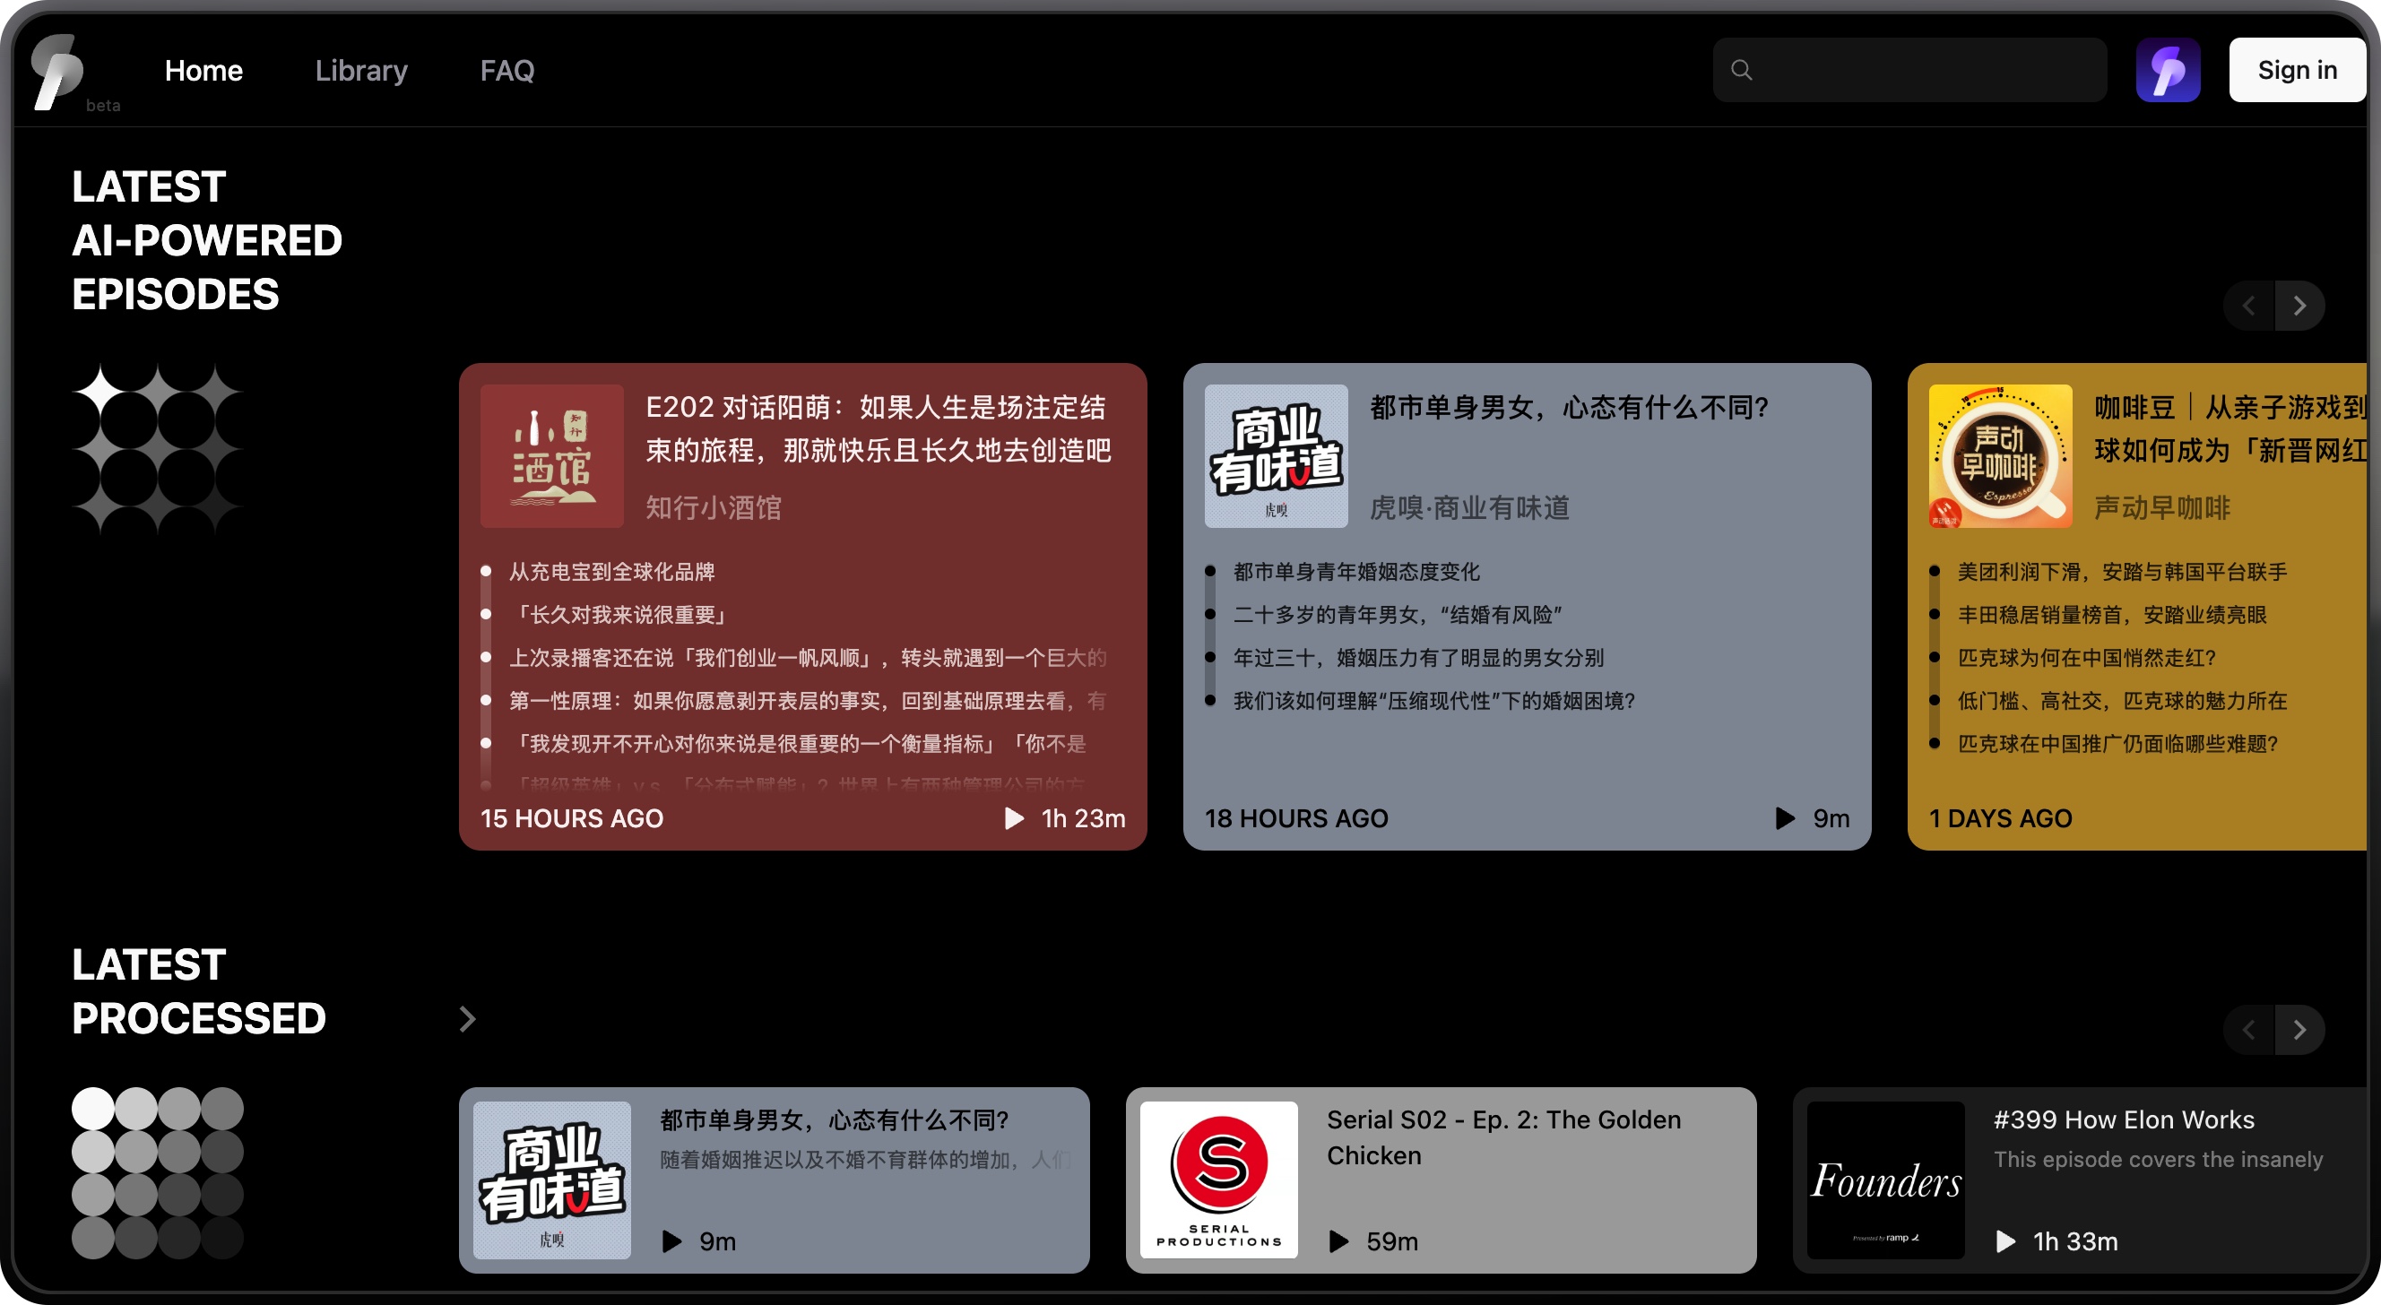Play Serial S02 Golden Chicken episode

point(1338,1241)
